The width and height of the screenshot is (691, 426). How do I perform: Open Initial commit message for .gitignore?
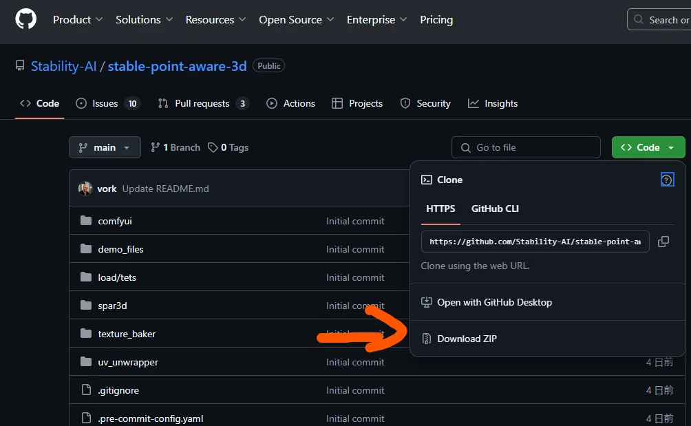[x=355, y=390]
